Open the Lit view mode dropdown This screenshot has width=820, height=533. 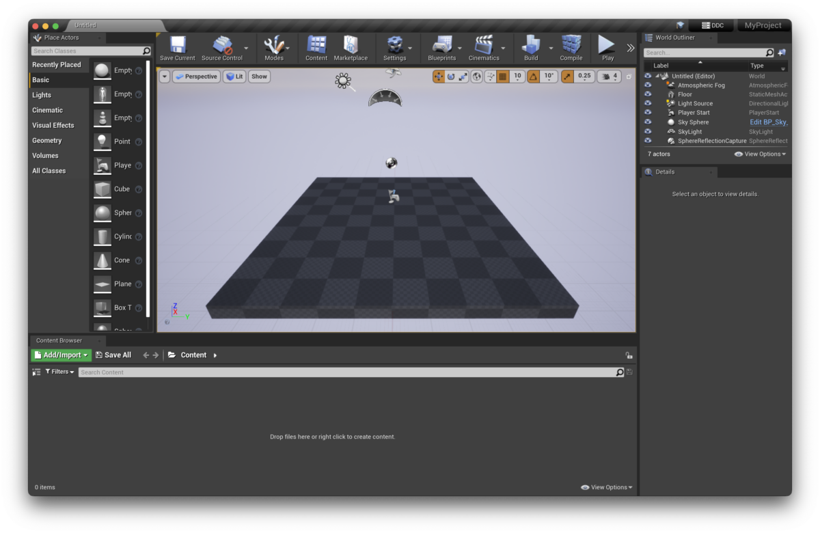[x=234, y=77]
